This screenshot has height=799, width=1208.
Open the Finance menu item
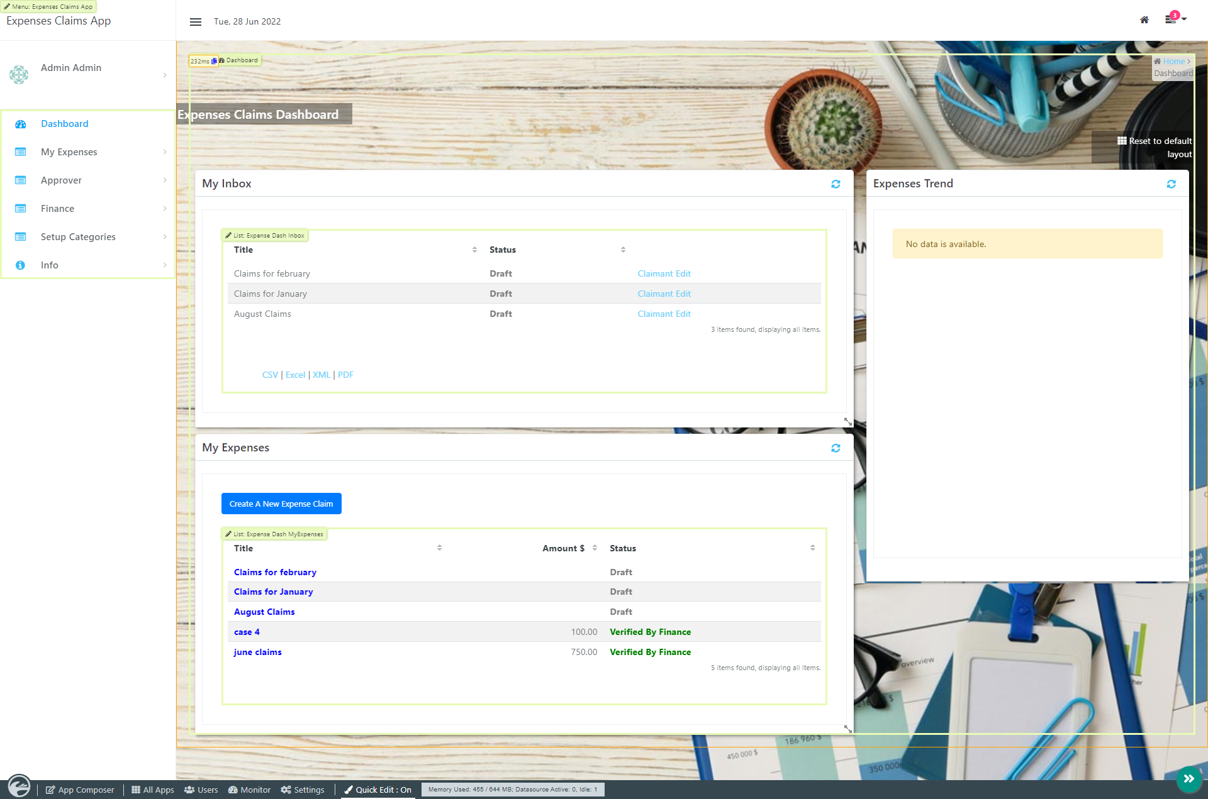57,209
